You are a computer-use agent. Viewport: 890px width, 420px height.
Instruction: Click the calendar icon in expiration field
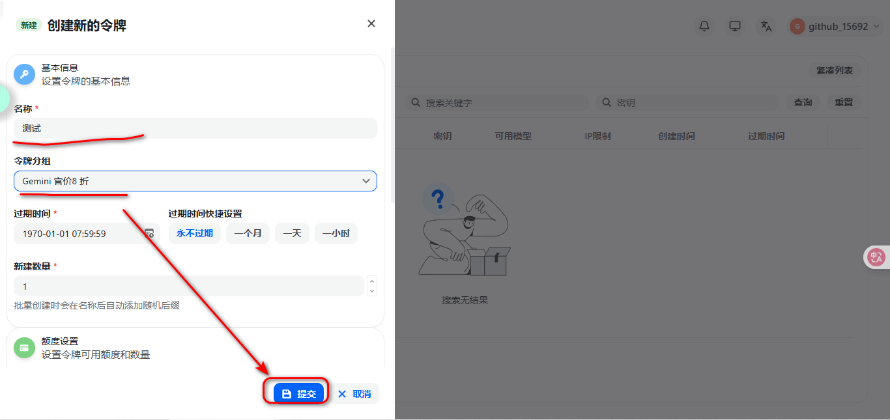pyautogui.click(x=149, y=233)
